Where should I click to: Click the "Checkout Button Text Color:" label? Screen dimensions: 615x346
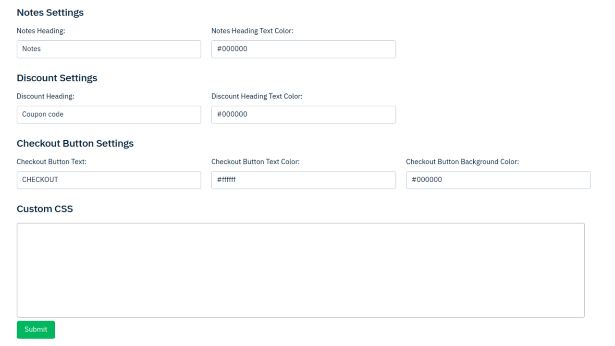pyautogui.click(x=256, y=161)
